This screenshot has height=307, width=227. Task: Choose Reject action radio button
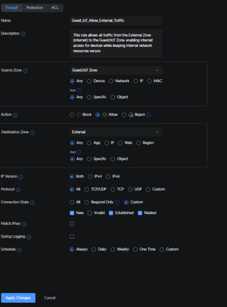pyautogui.click(x=124, y=115)
